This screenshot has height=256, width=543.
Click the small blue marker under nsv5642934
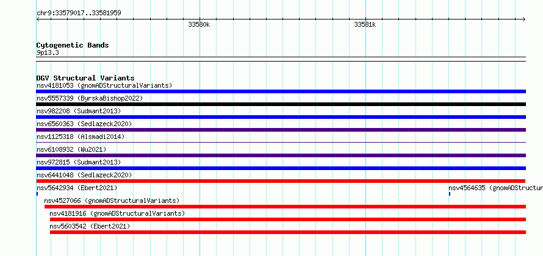[37, 194]
